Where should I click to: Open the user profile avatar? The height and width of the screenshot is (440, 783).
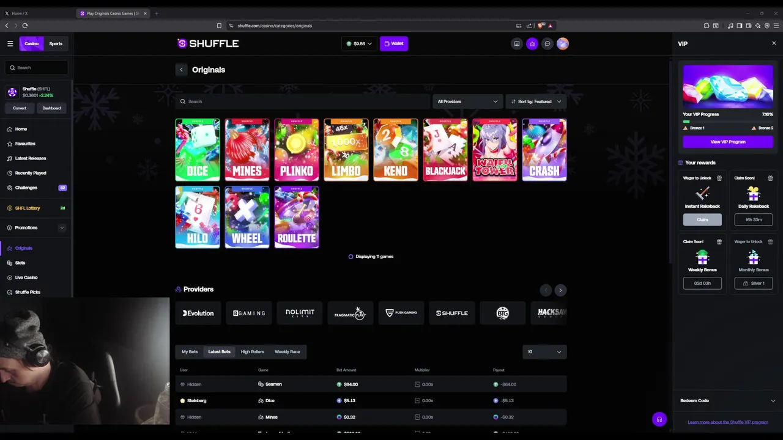(563, 43)
